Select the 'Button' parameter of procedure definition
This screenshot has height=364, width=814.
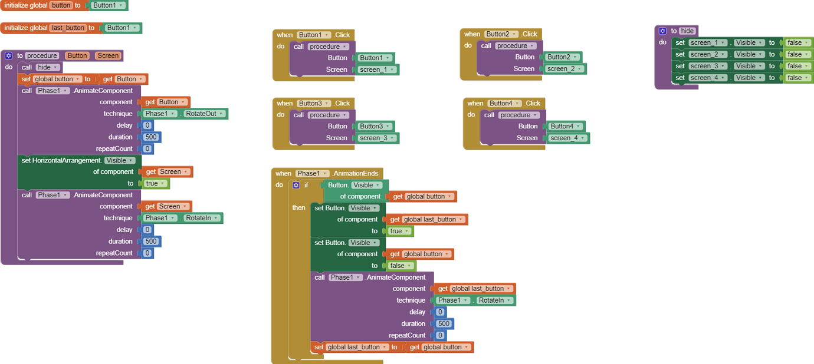click(77, 55)
